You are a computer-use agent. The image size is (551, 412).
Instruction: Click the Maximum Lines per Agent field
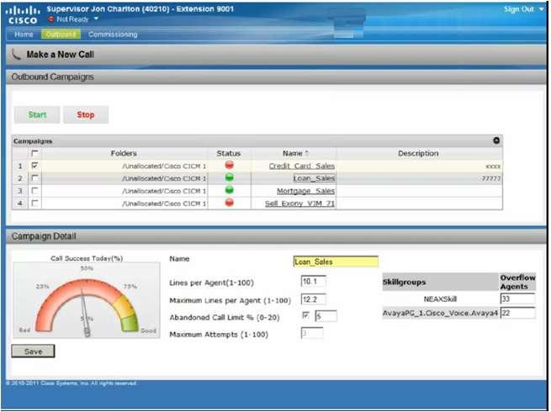[313, 299]
